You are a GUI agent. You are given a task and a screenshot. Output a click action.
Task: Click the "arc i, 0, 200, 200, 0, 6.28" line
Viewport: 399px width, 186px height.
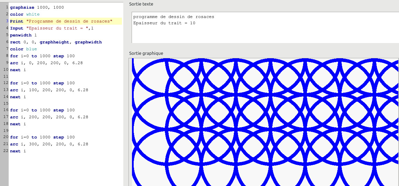[46, 63]
